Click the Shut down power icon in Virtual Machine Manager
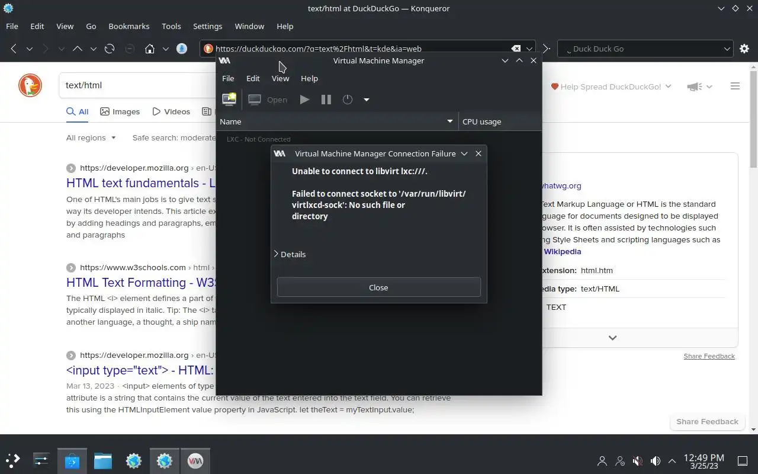Screen dimensions: 758x474 pyautogui.click(x=348, y=100)
